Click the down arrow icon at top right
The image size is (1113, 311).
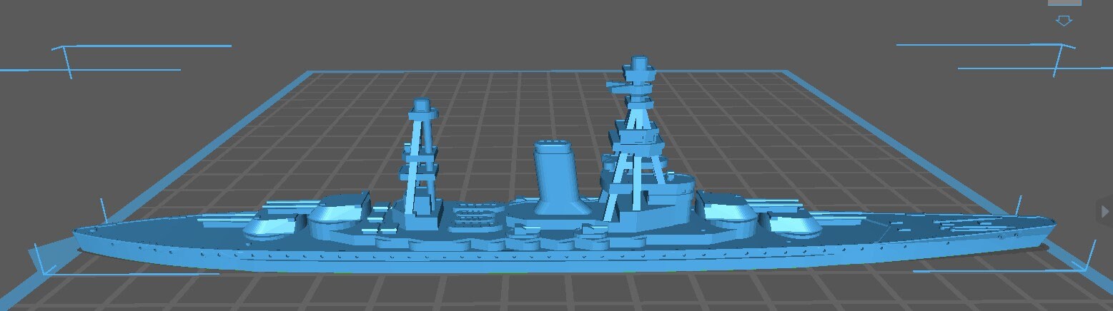coord(1064,21)
